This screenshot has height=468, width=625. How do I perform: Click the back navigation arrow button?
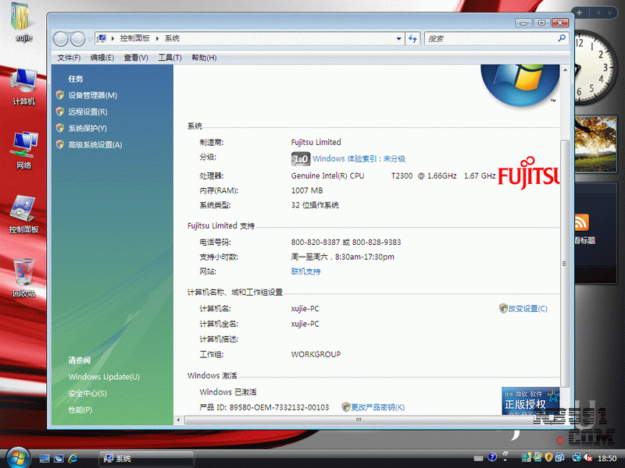[61, 38]
